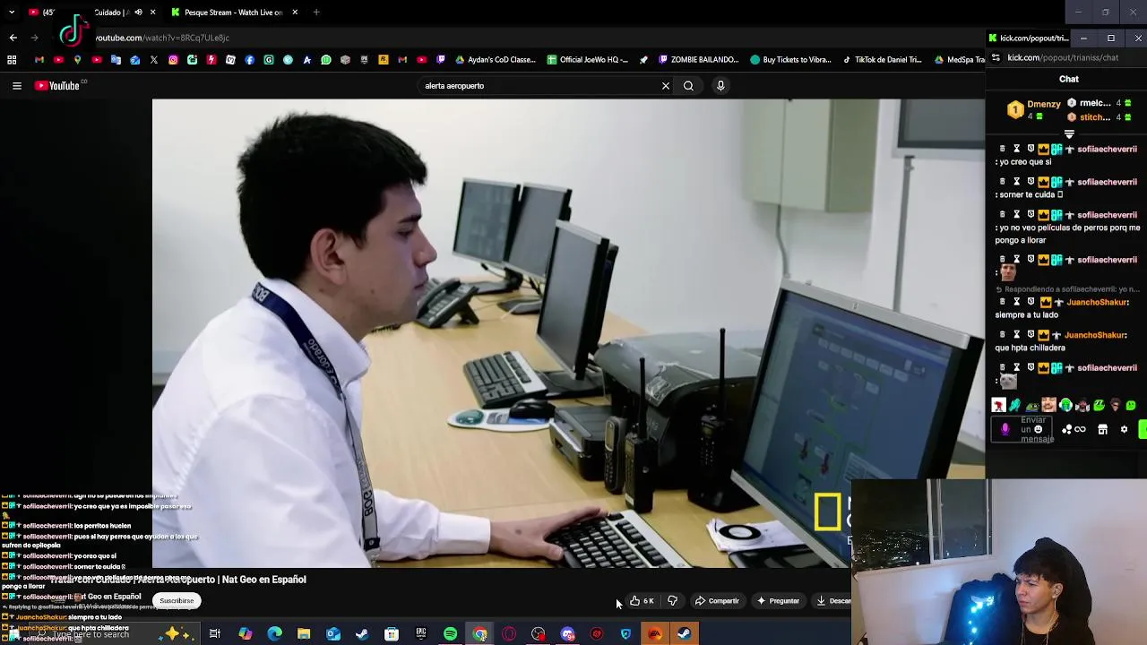Open the Google Maps bookmark icon
This screenshot has height=645, width=1147.
[x=78, y=60]
